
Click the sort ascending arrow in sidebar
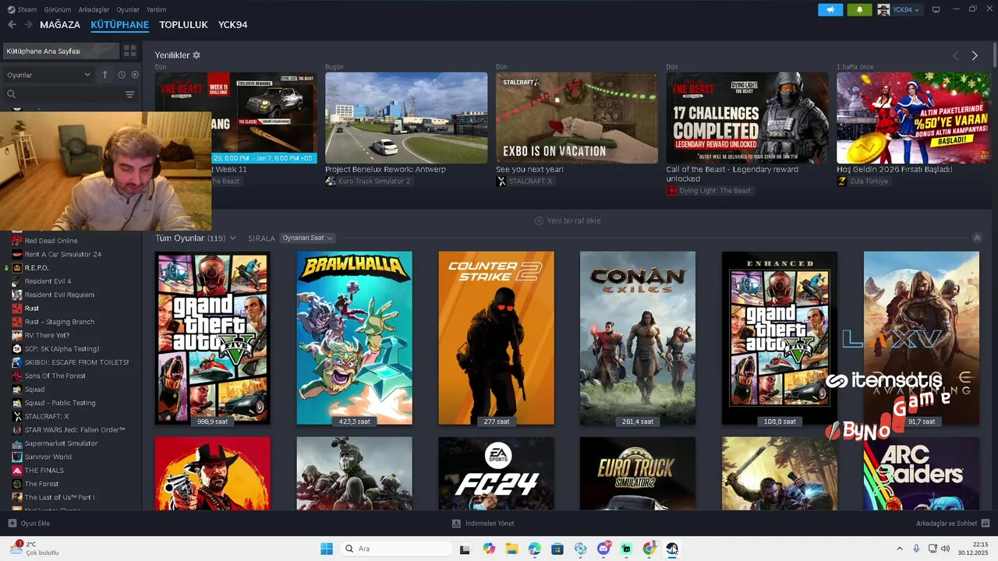(105, 75)
